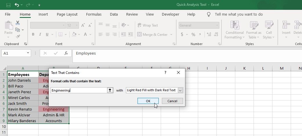302x136 pixels.
Task: Click the Percent Style icon
Action: 193,34
